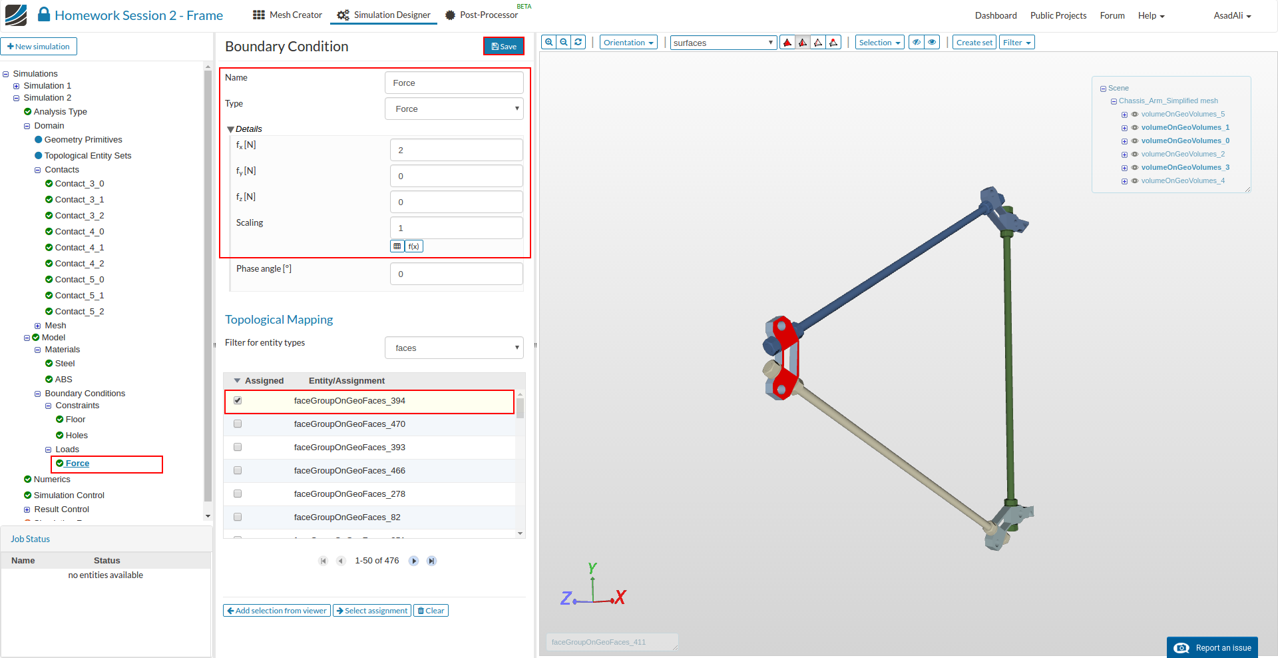Click the blue dot beside Geometry Primitives
Screen dimensions: 1278x658
coord(39,140)
